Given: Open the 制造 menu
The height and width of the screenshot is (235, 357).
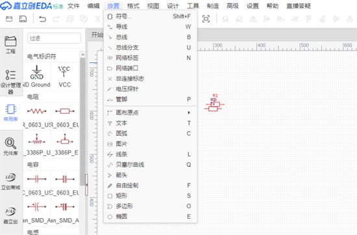Looking at the screenshot, I should point(213,6).
